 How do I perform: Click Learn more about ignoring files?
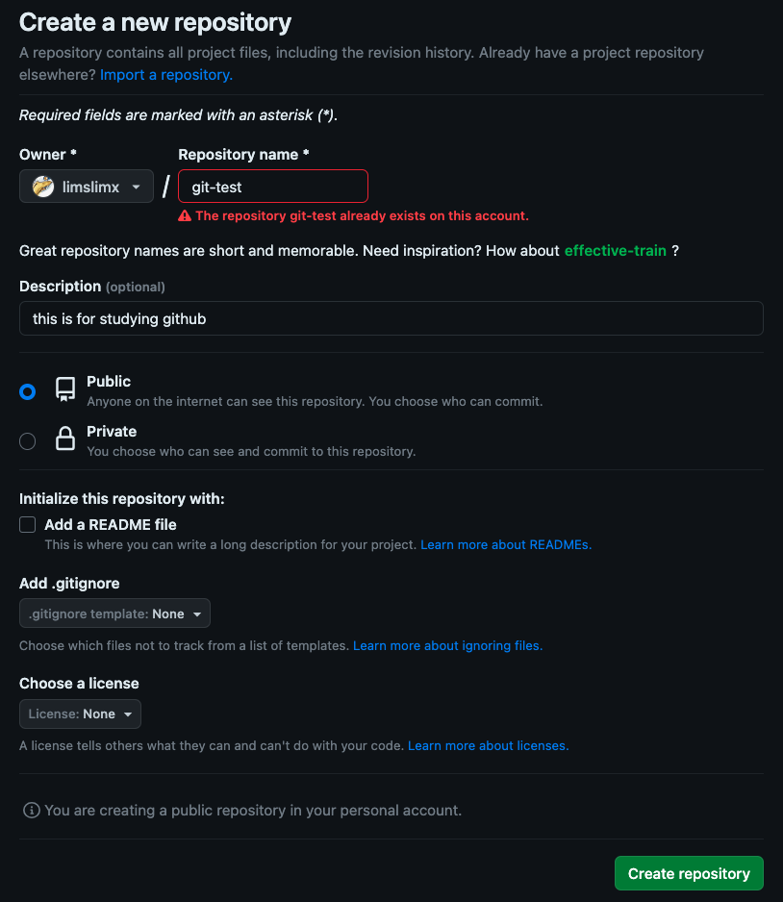click(446, 645)
